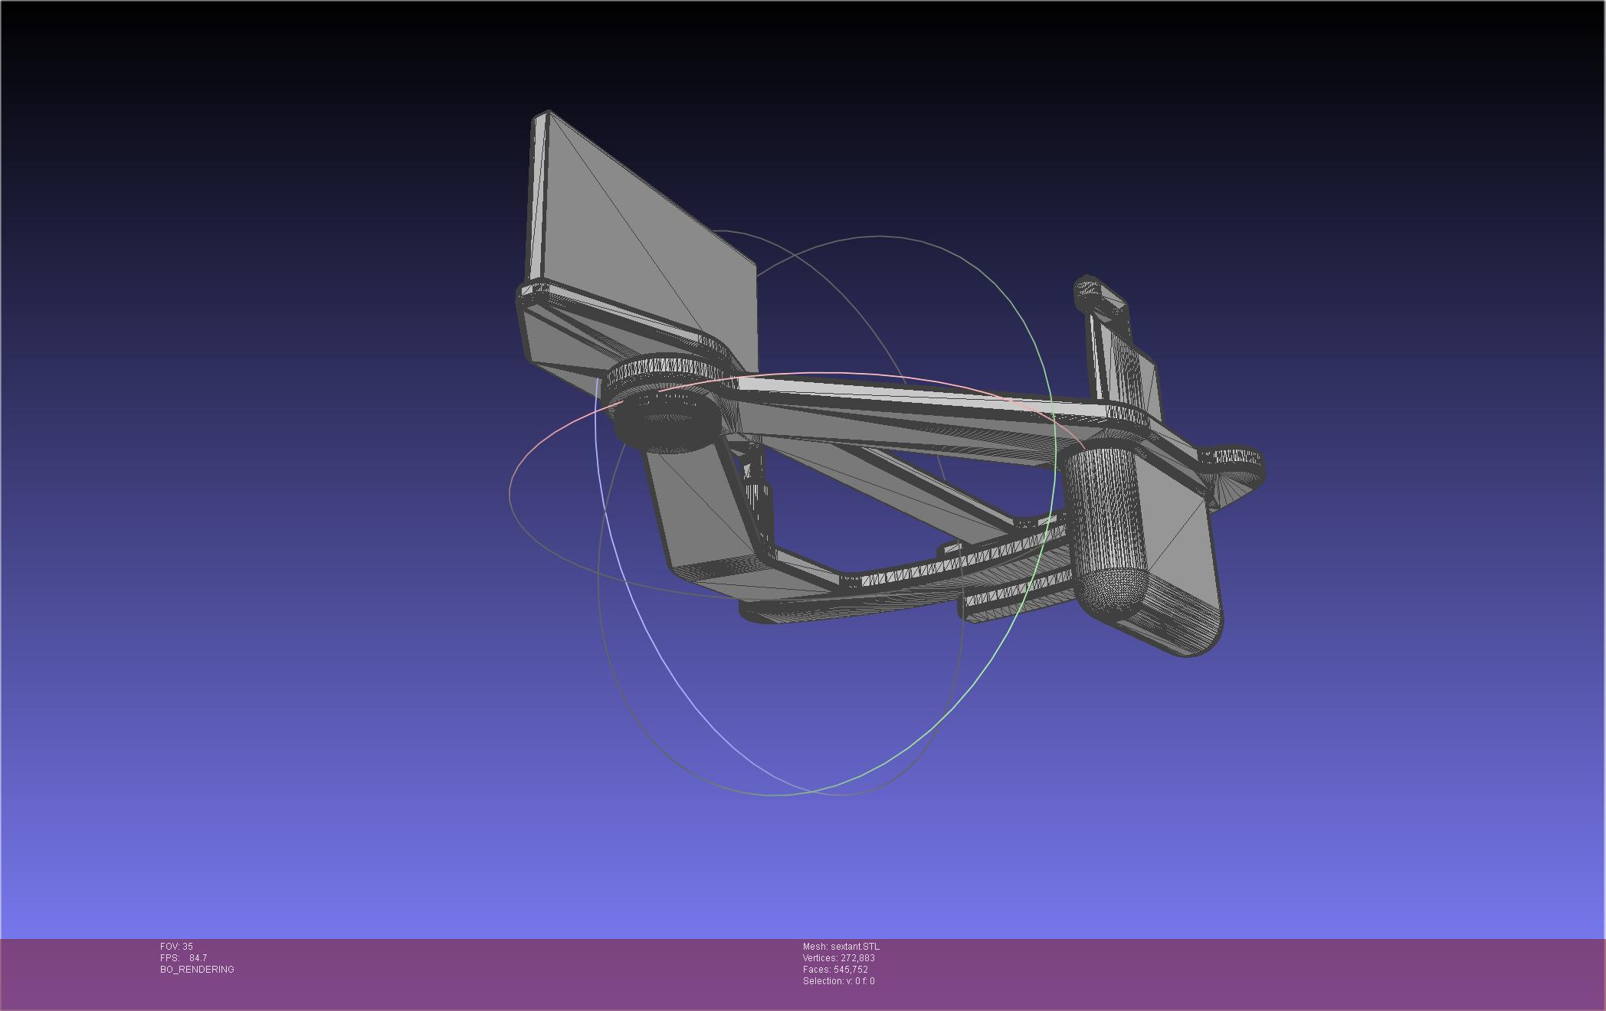
Task: Click the FOV: 35 readout
Action: click(x=176, y=947)
